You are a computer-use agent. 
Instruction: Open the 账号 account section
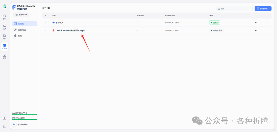[x=5, y=56]
